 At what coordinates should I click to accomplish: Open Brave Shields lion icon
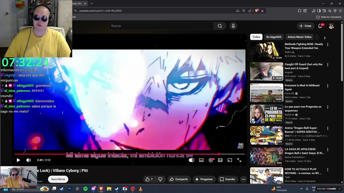(256, 11)
